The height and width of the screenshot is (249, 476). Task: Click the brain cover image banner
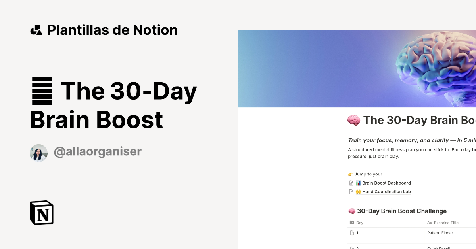pos(357,67)
